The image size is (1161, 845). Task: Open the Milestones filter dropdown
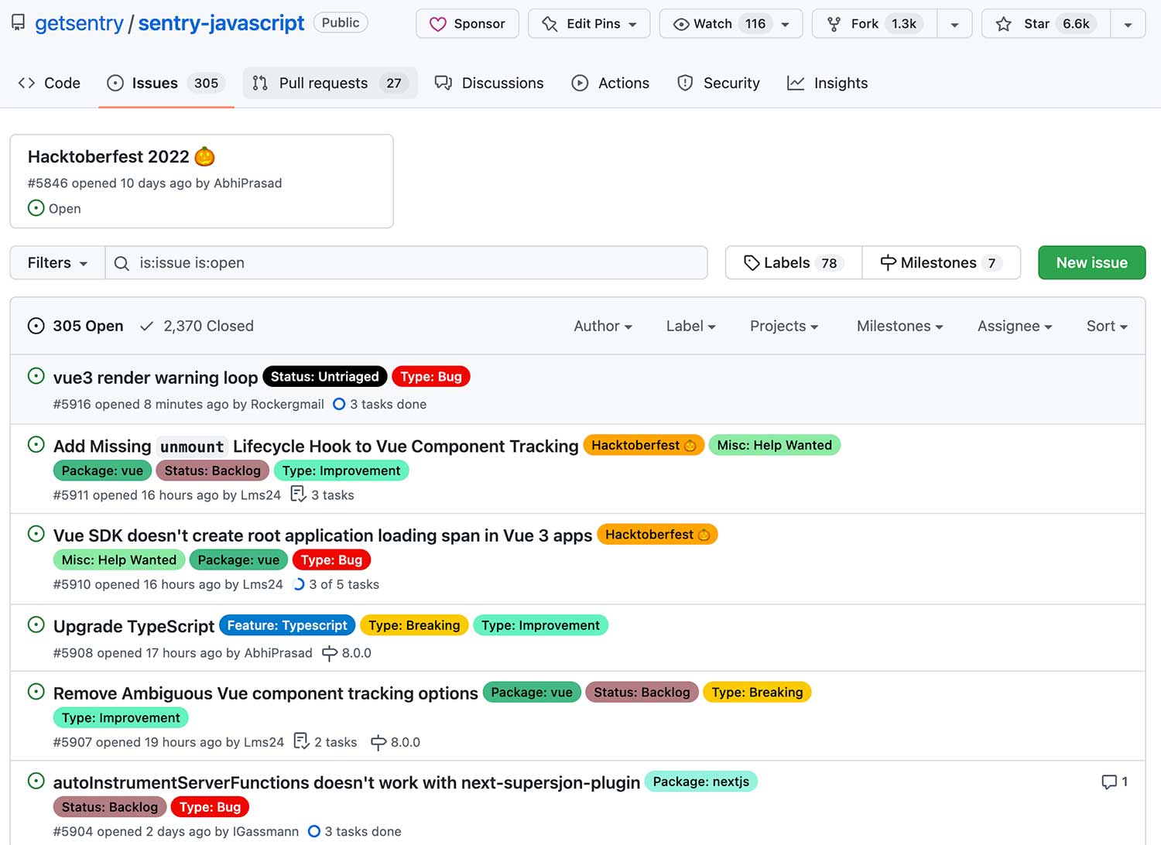[899, 326]
